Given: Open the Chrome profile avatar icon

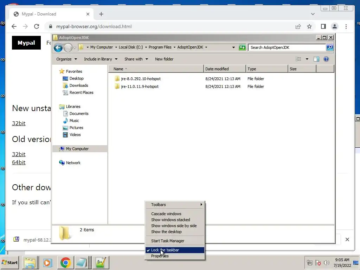Looking at the screenshot, I should 335,26.
